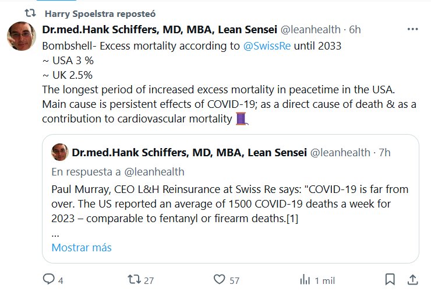Open the @SwissRe mention link
Screen dimensions: 431x295
point(275,44)
